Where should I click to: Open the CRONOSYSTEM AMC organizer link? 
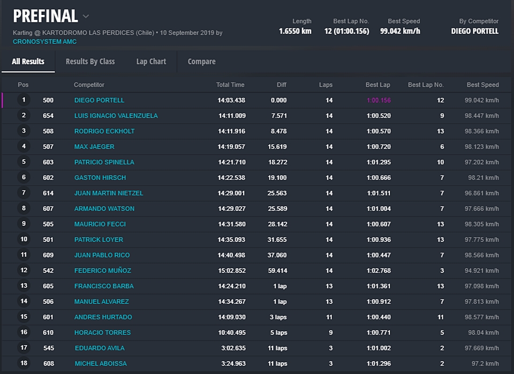[44, 42]
